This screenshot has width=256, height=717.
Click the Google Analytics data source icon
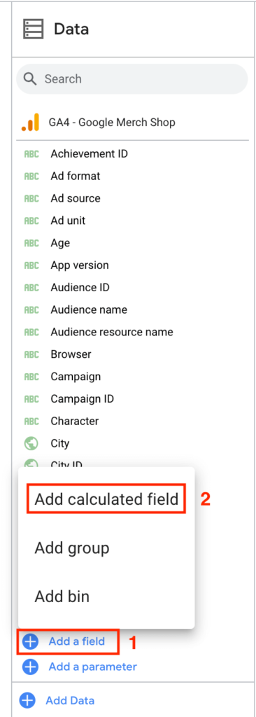coord(31,122)
